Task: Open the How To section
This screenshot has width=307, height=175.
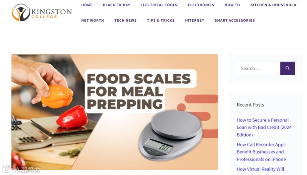Action: [232, 5]
